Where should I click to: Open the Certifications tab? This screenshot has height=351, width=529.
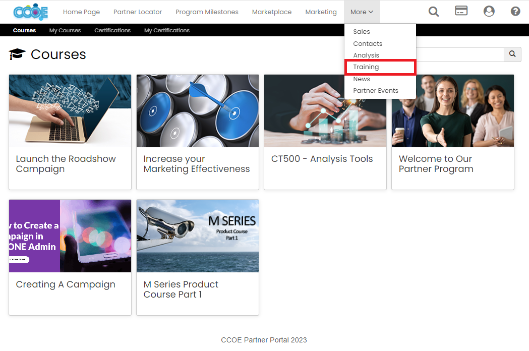[x=112, y=30]
